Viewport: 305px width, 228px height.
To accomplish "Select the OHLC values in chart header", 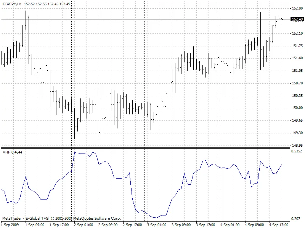I will [47, 3].
